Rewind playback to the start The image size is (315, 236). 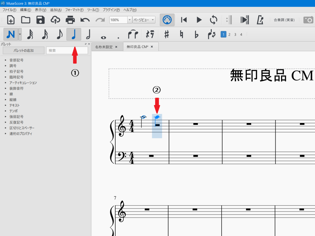[x=184, y=20]
